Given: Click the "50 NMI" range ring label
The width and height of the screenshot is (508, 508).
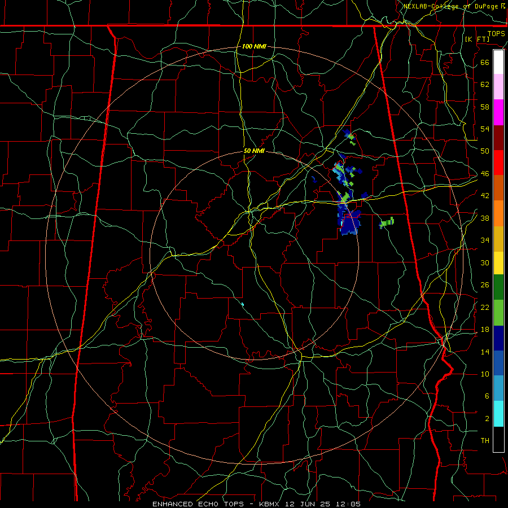Looking at the screenshot, I should [254, 151].
